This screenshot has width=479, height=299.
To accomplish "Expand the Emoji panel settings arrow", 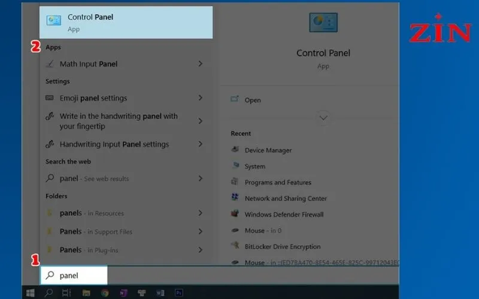I will pyautogui.click(x=200, y=98).
